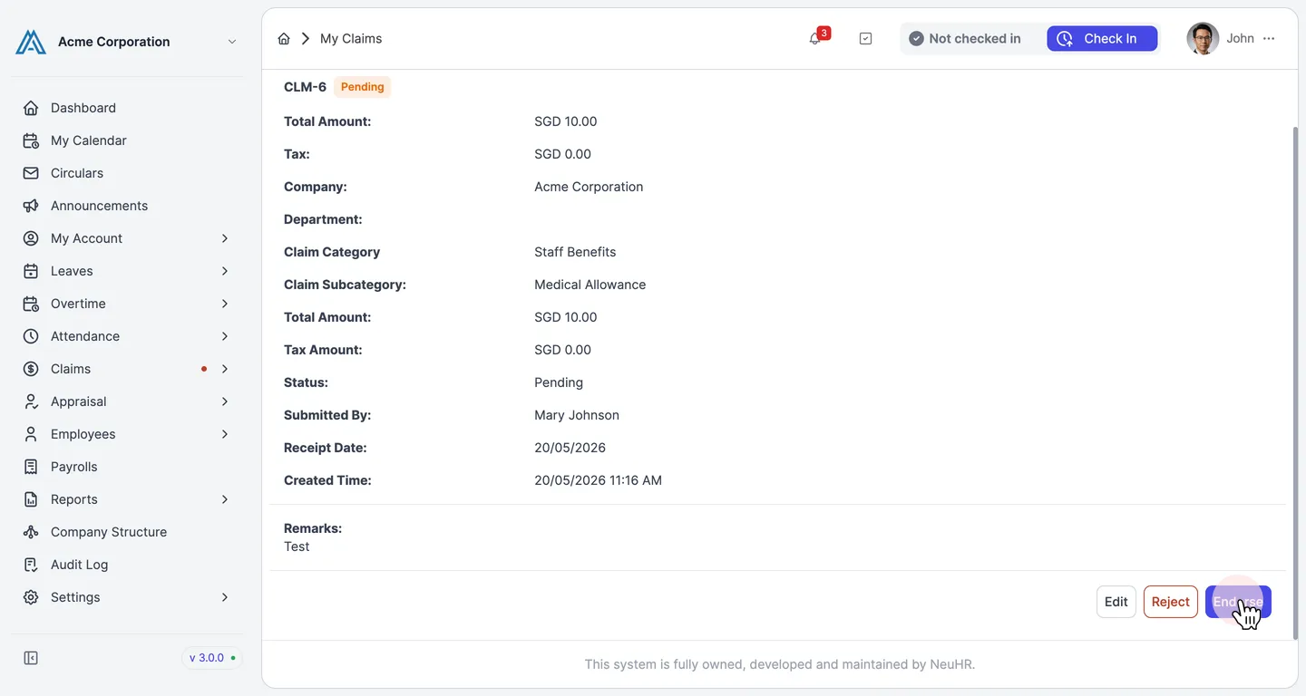Click the Attendance clock icon
1306x696 pixels.
pyautogui.click(x=31, y=336)
